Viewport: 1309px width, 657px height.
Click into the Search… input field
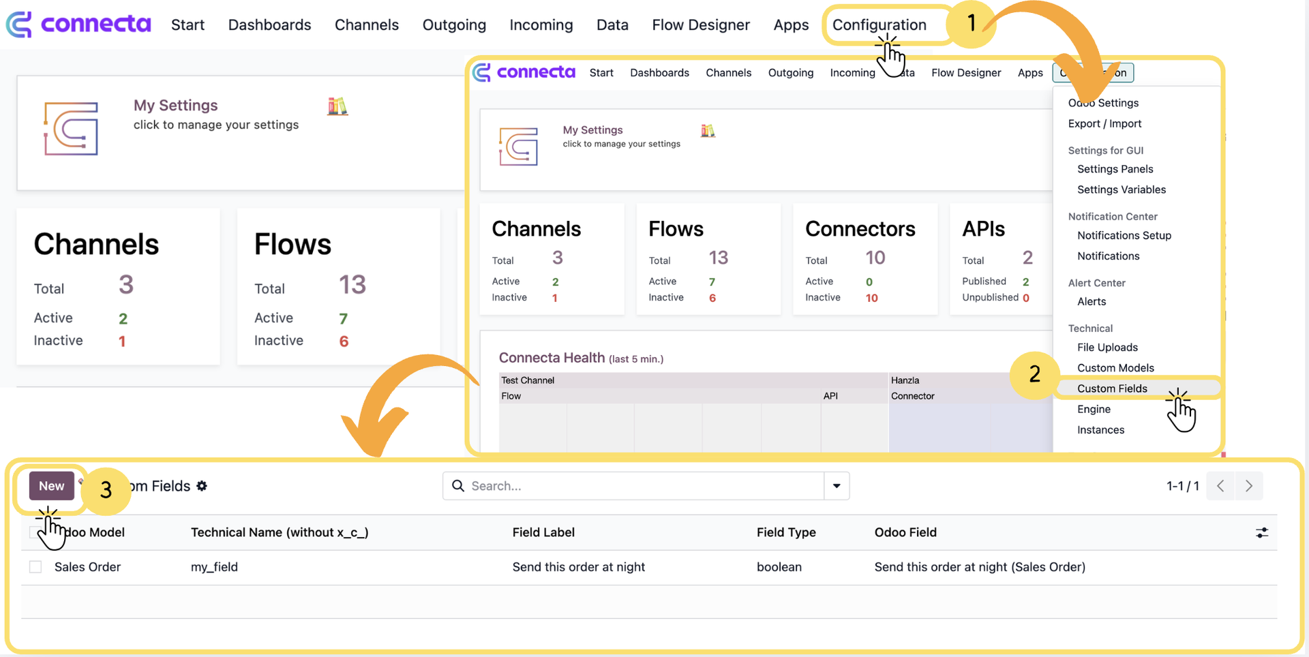pos(644,486)
